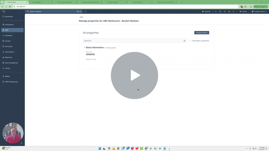Click the browser back arrow
The height and width of the screenshot is (151, 269).
point(2,7)
